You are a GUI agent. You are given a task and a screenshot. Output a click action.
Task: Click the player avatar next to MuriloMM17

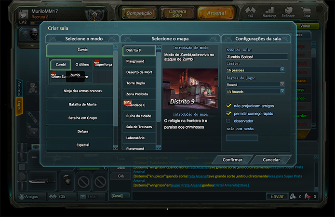coord(23,14)
